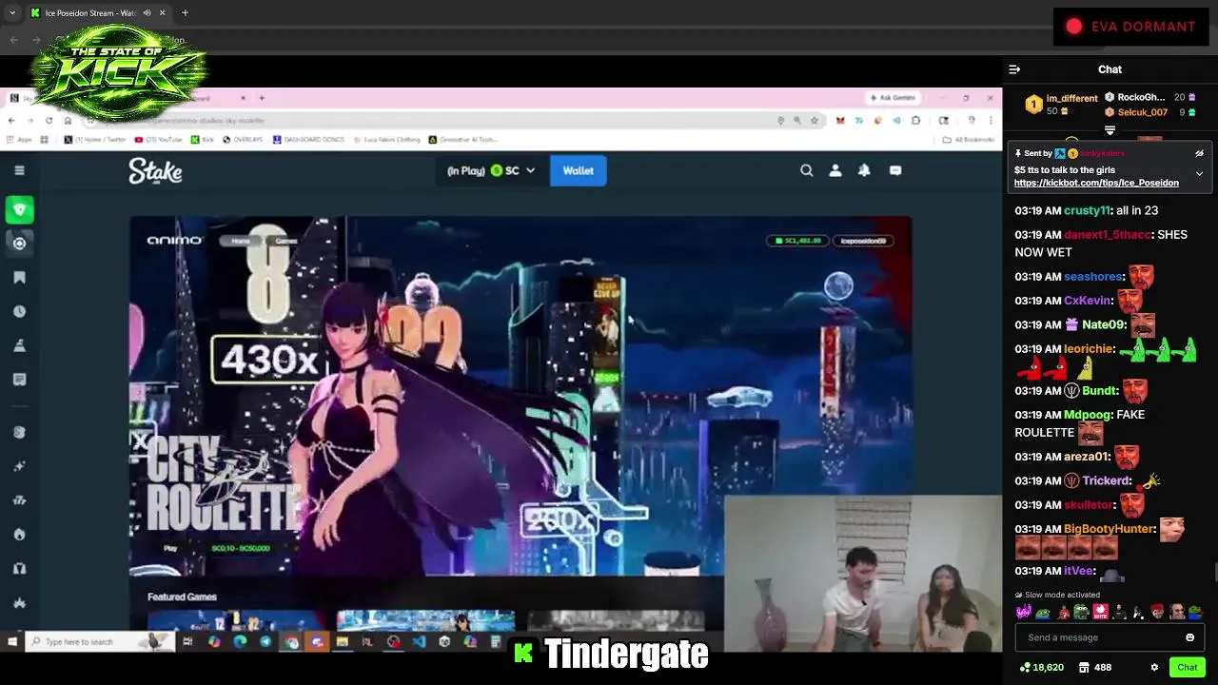Open the Stake hamburger menu
Screen dimensions: 1218x685
coord(19,170)
